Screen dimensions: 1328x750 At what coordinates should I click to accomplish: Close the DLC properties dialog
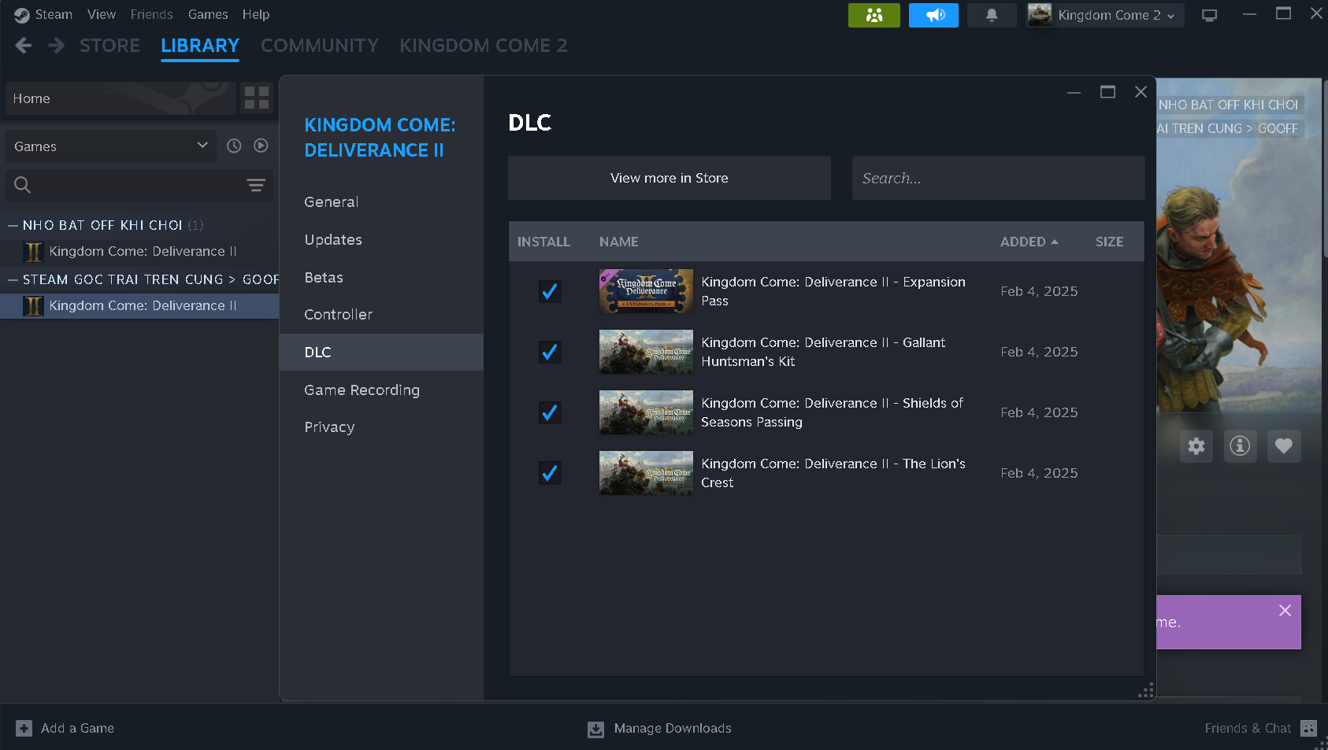coord(1141,92)
